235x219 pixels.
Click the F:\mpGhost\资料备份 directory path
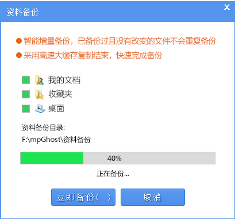coord(56,140)
